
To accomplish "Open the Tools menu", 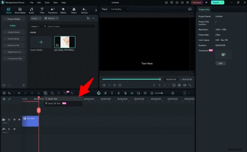I will click(x=47, y=2).
